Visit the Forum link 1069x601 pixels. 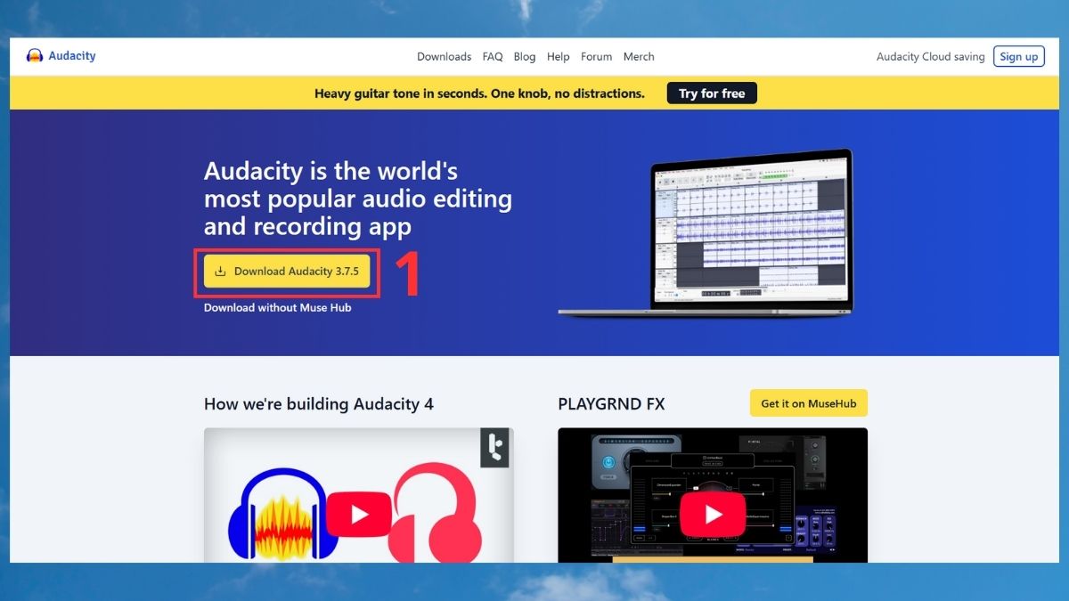point(596,57)
